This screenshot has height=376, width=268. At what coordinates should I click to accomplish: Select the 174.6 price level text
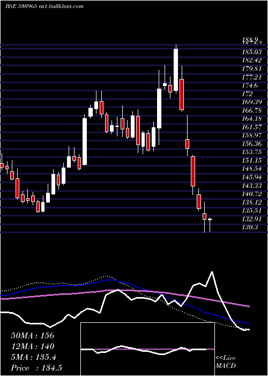click(250, 85)
